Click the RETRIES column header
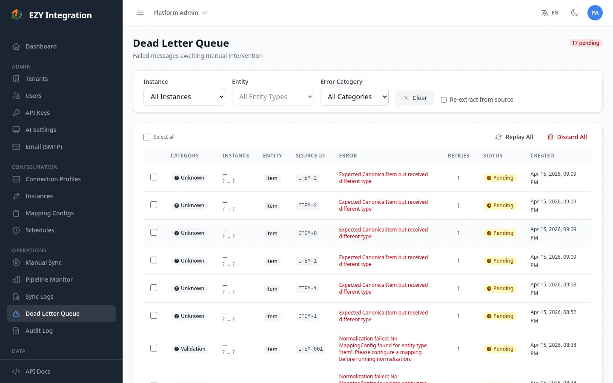The height and width of the screenshot is (383, 613). tap(458, 156)
